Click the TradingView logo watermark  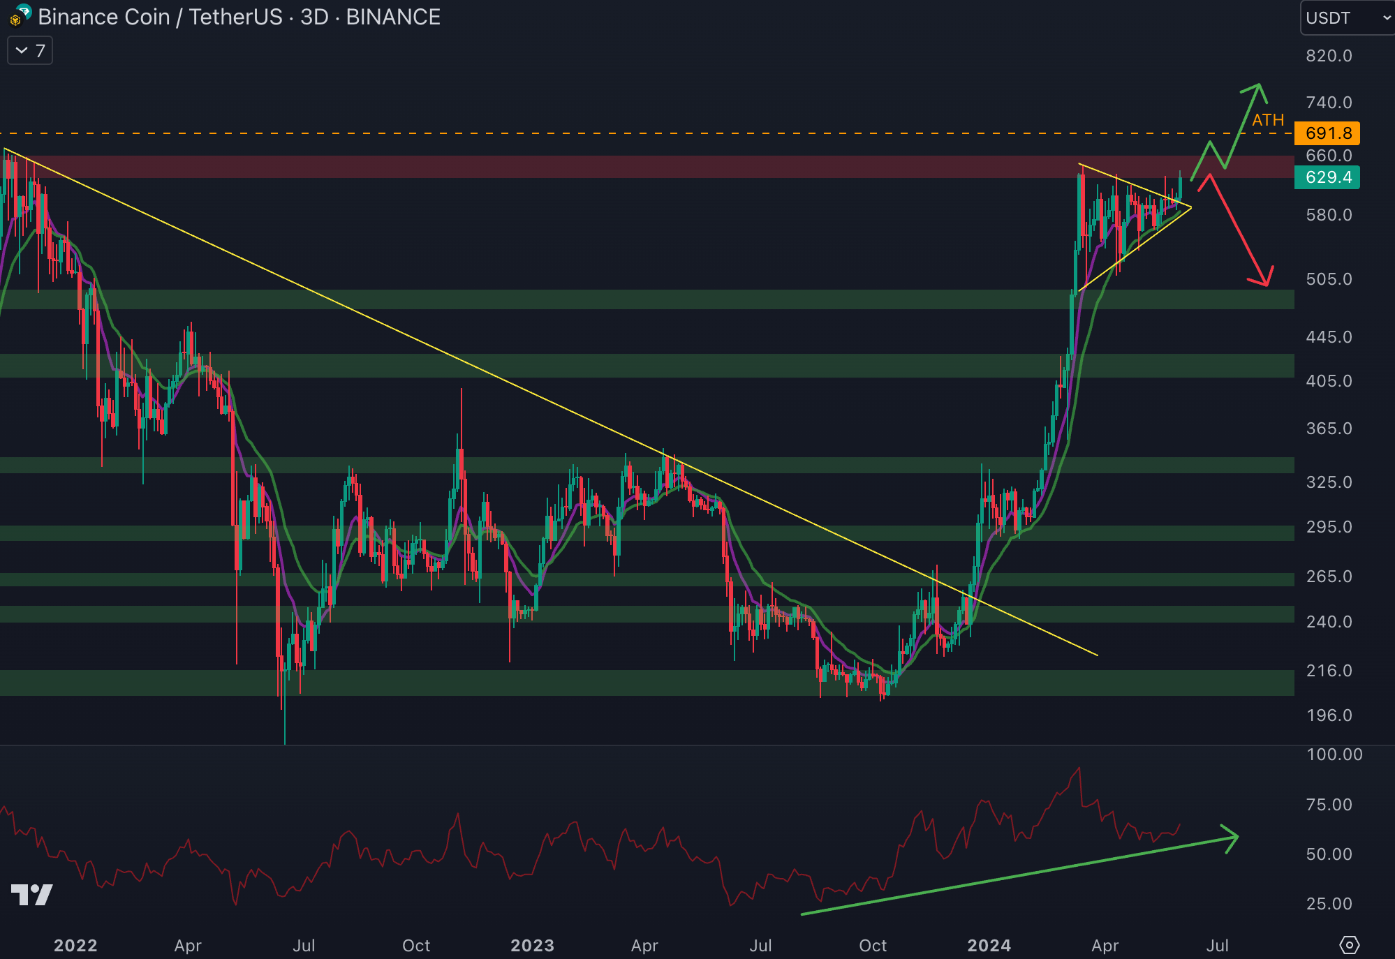coord(32,894)
